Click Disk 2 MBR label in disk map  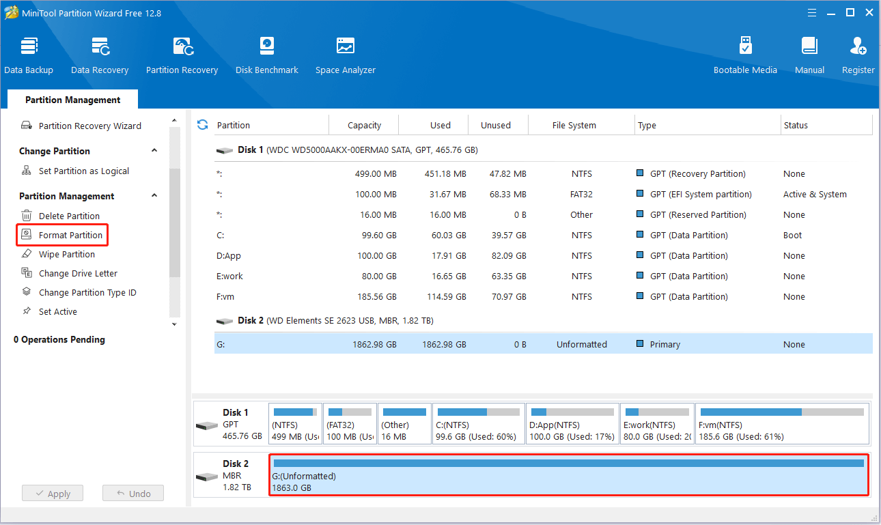[x=231, y=475]
